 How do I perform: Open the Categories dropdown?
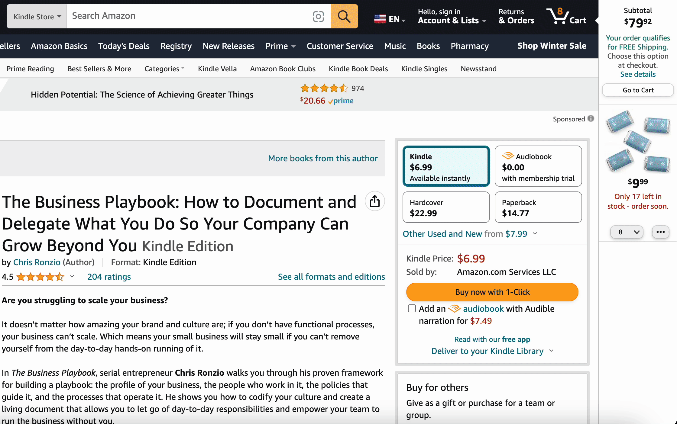tap(164, 69)
